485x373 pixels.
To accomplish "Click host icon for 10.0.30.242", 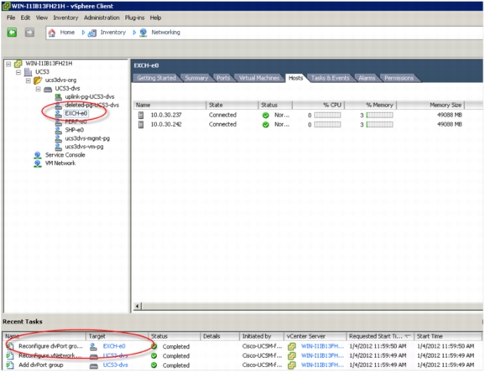I will (141, 125).
